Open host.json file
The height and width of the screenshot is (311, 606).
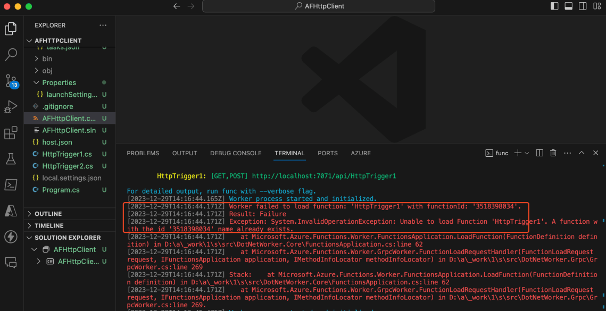(x=70, y=142)
